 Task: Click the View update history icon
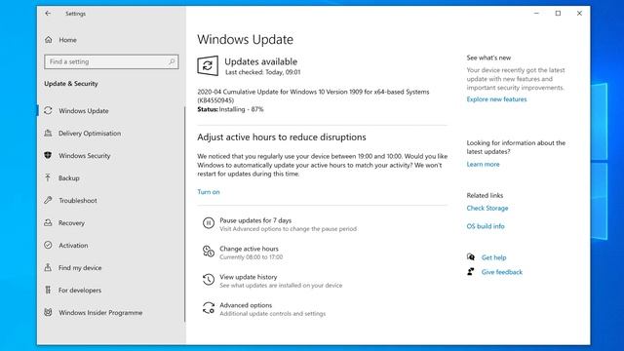208,280
